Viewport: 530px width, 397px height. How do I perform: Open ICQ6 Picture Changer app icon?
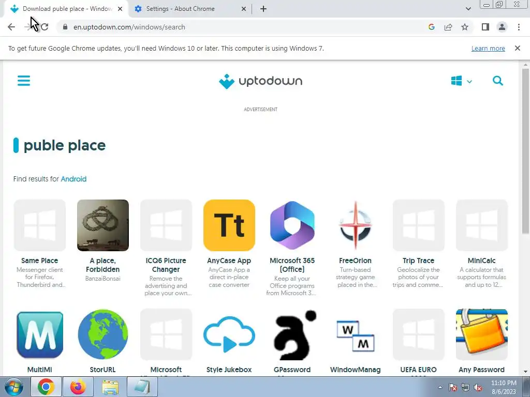click(166, 225)
